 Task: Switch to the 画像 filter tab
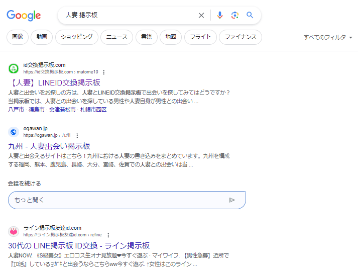pyautogui.click(x=18, y=37)
